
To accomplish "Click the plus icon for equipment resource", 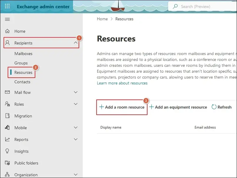I will [x=151, y=107].
